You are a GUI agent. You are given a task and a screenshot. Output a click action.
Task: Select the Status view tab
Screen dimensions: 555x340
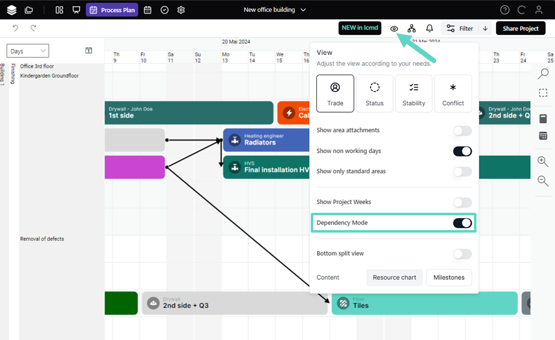(374, 94)
